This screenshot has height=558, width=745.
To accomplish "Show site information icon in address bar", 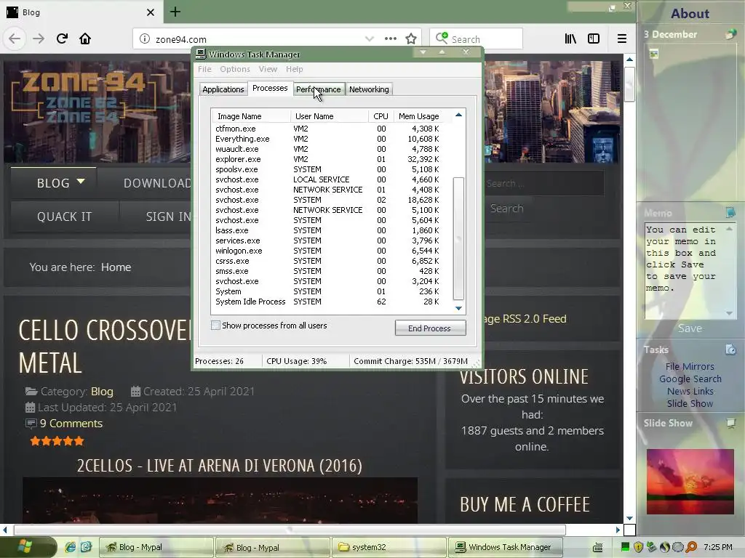I will [x=145, y=39].
